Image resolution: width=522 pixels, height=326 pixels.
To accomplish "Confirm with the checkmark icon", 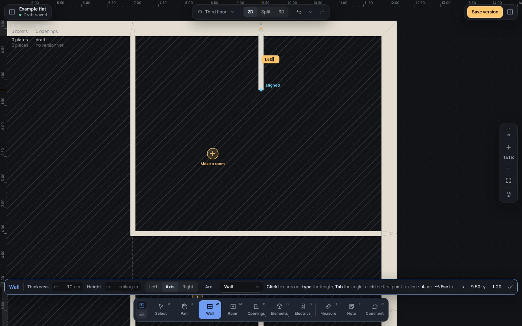I will point(510,287).
